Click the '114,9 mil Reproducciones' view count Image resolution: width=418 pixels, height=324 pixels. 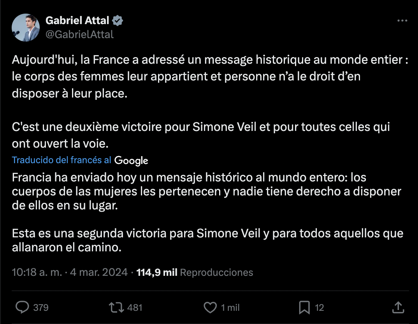tap(195, 272)
